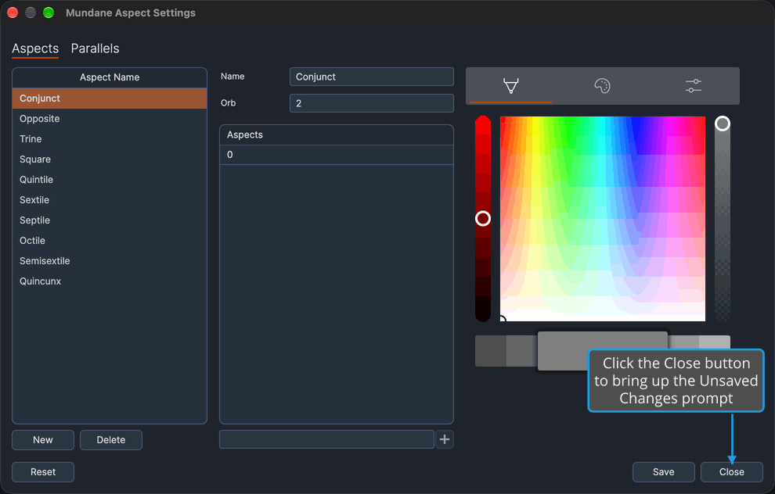Open the color palette tab icon
This screenshot has height=494, width=775.
(x=602, y=86)
